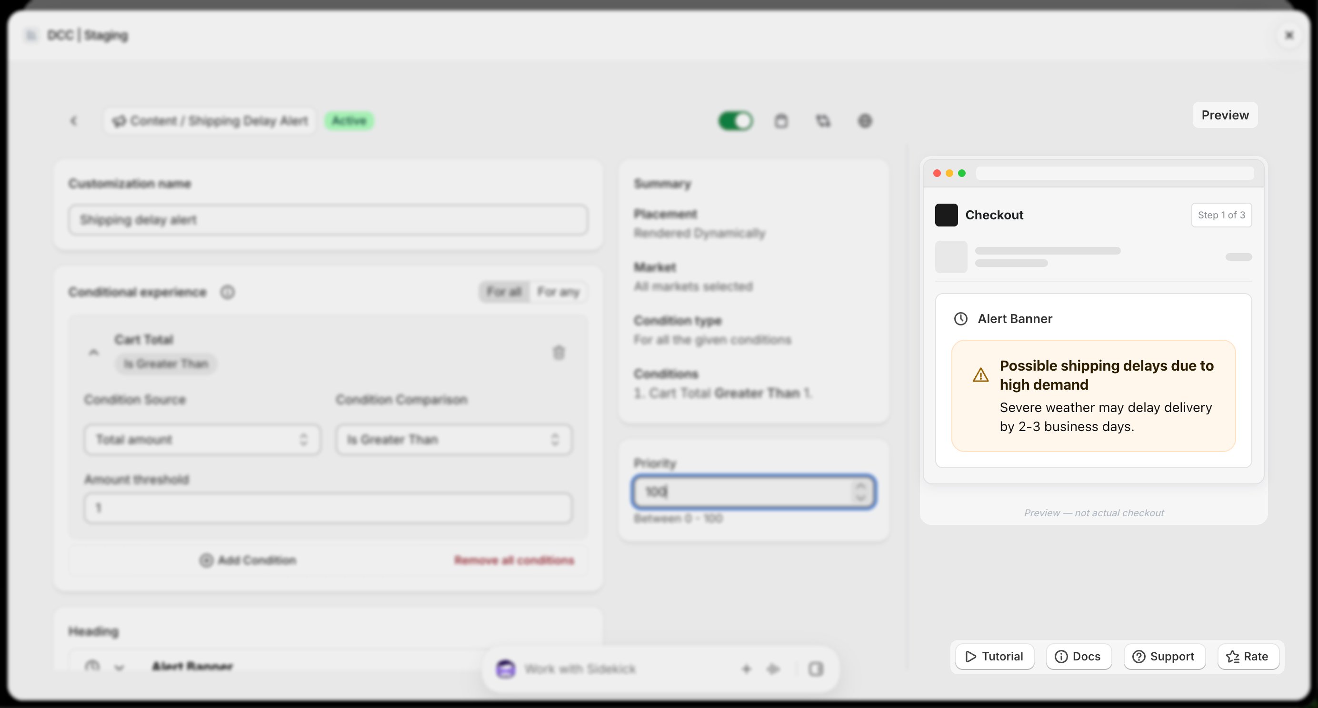The width and height of the screenshot is (1318, 708).
Task: Open the Tutorial button
Action: (x=994, y=656)
